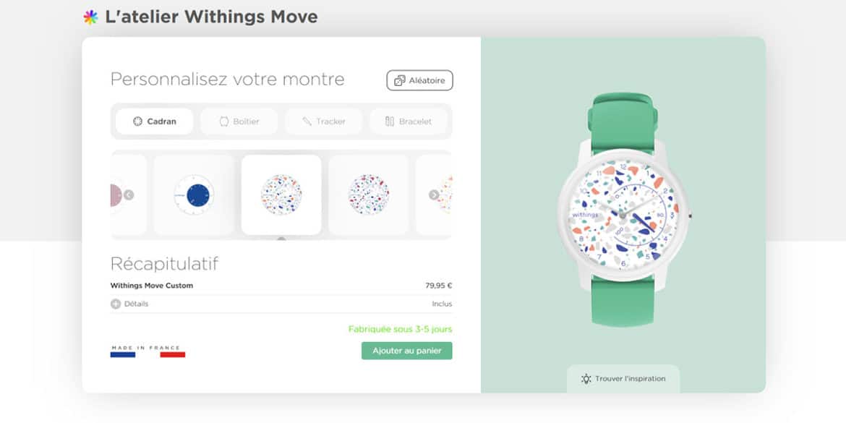Expand Détails with the plus icon
Image resolution: width=846 pixels, height=423 pixels.
click(116, 304)
